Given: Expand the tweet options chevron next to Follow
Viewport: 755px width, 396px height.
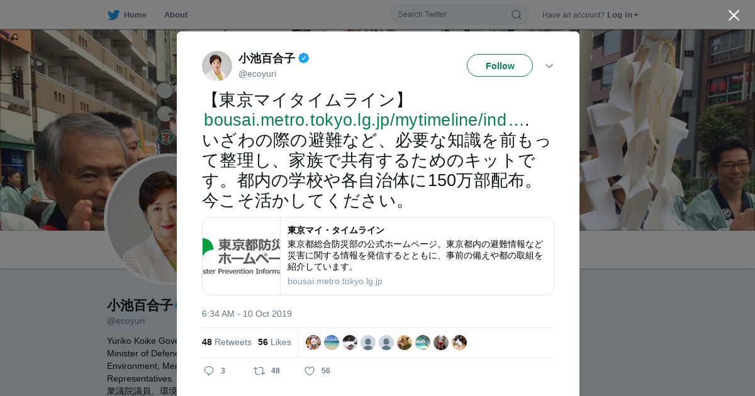Looking at the screenshot, I should [x=549, y=66].
